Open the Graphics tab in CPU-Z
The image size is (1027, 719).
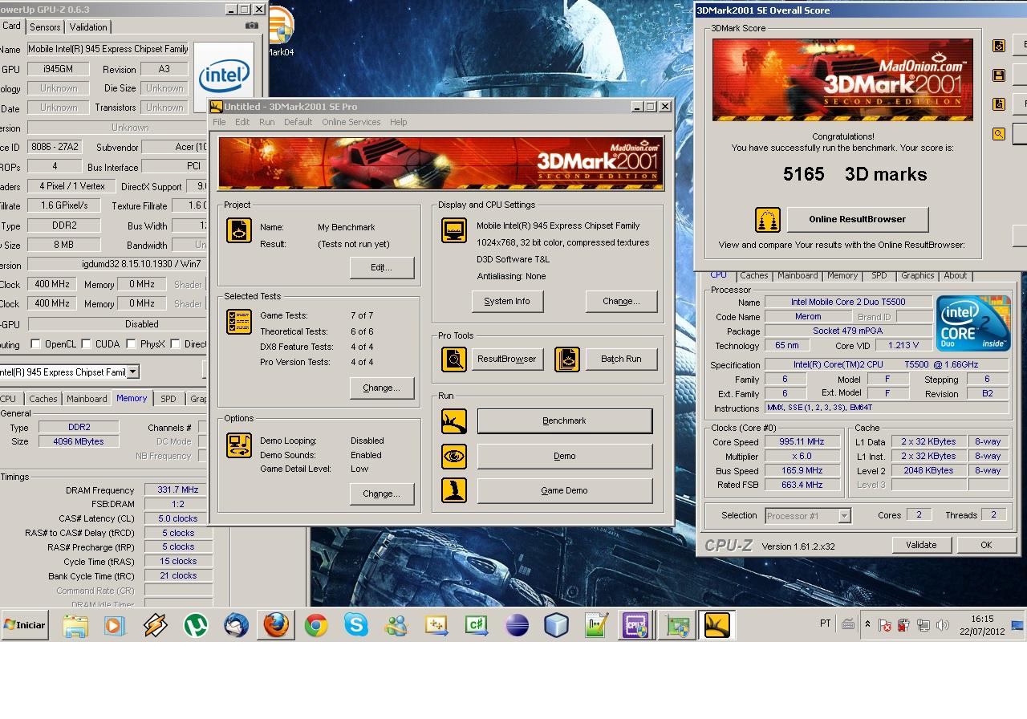coord(917,275)
